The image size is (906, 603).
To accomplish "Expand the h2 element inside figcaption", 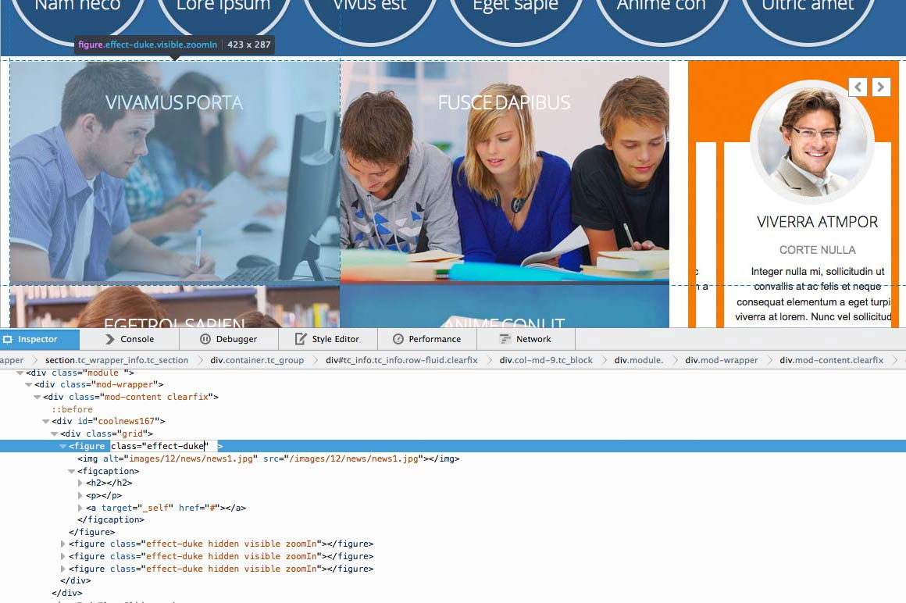I will pyautogui.click(x=80, y=483).
